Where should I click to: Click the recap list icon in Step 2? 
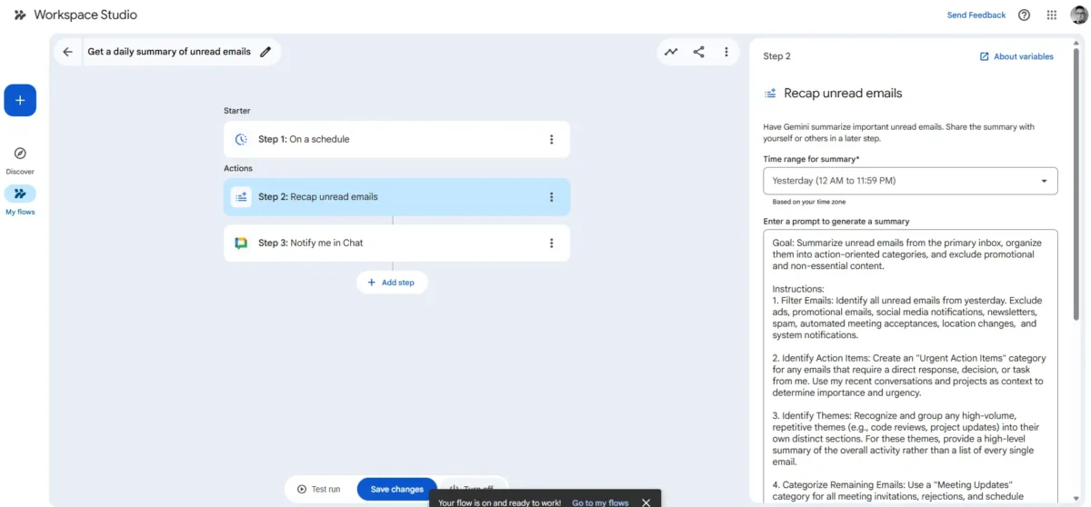coord(241,196)
